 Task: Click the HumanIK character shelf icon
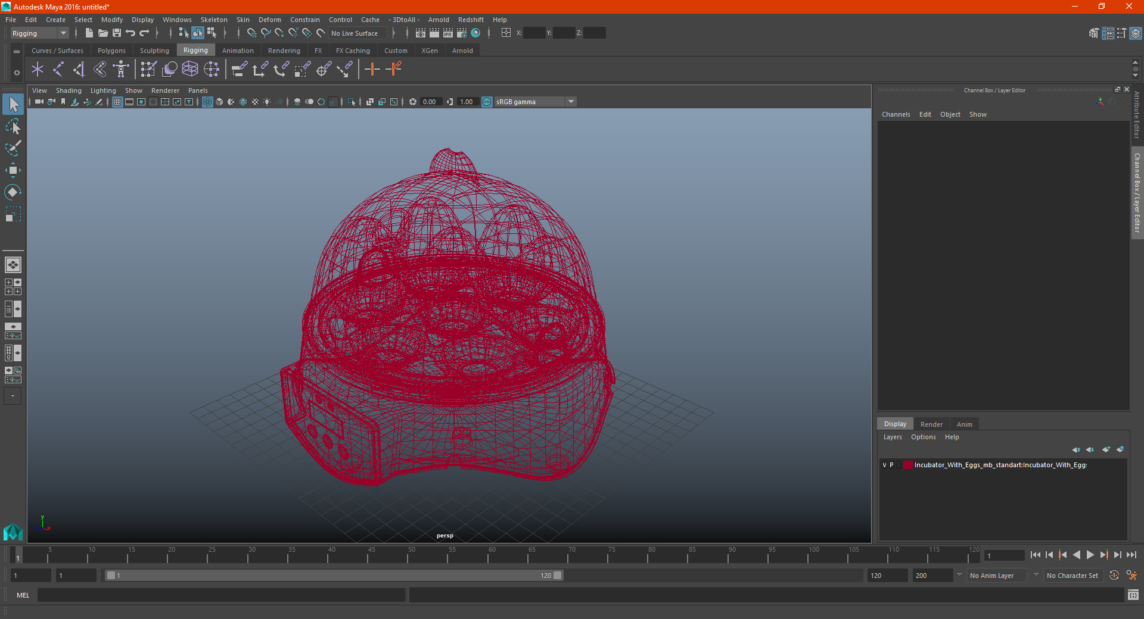(121, 70)
